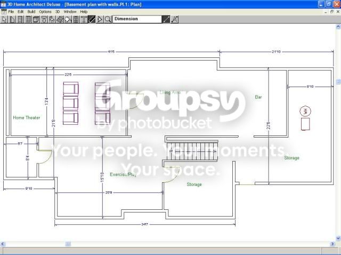
Task: Minimize the inner document window
Action: coord(326,12)
